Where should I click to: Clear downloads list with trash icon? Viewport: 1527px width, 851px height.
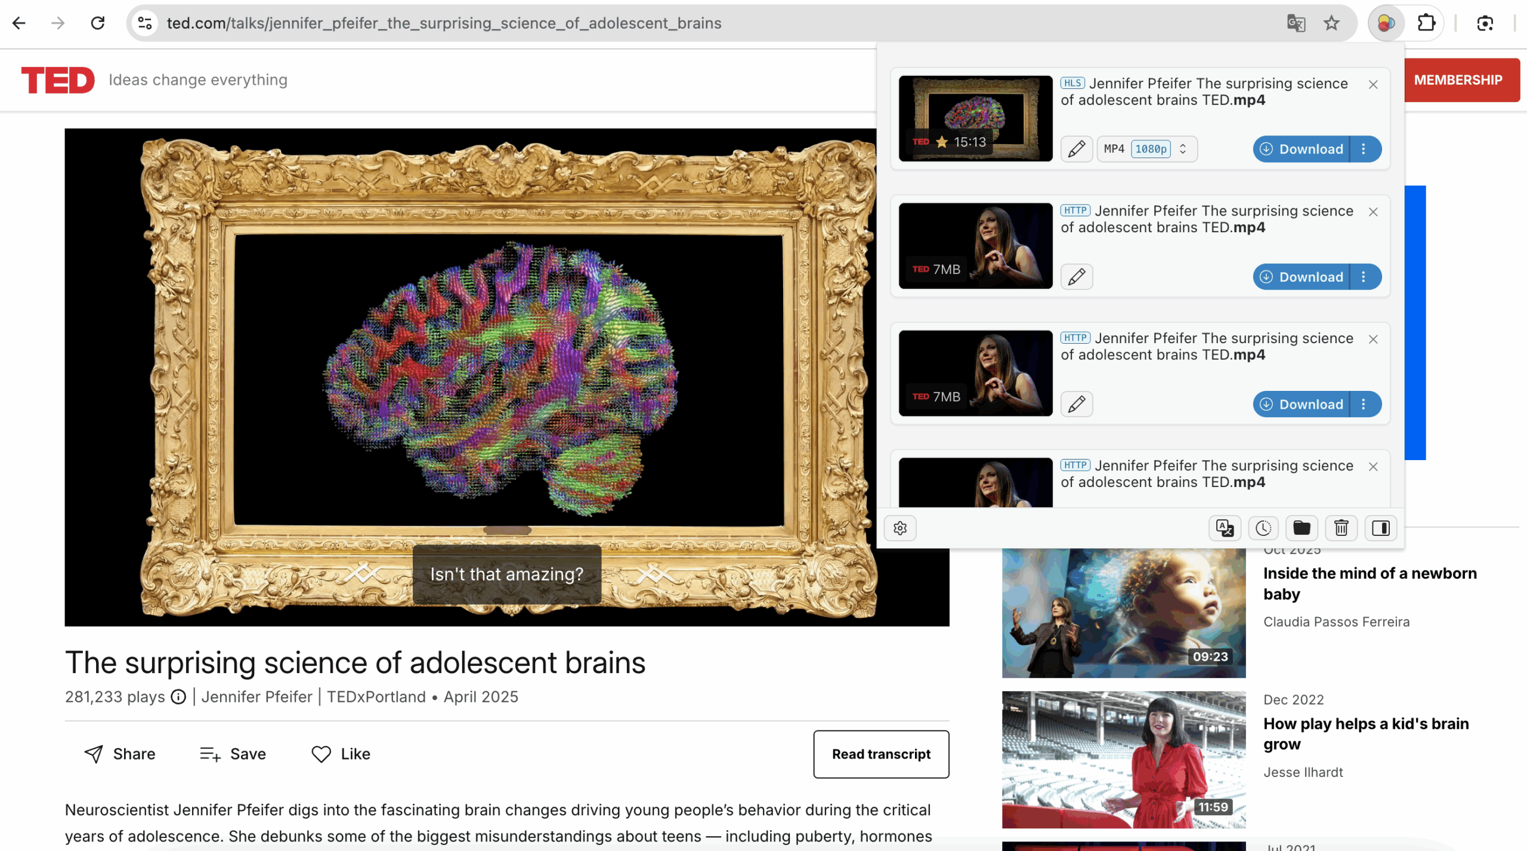1341,528
